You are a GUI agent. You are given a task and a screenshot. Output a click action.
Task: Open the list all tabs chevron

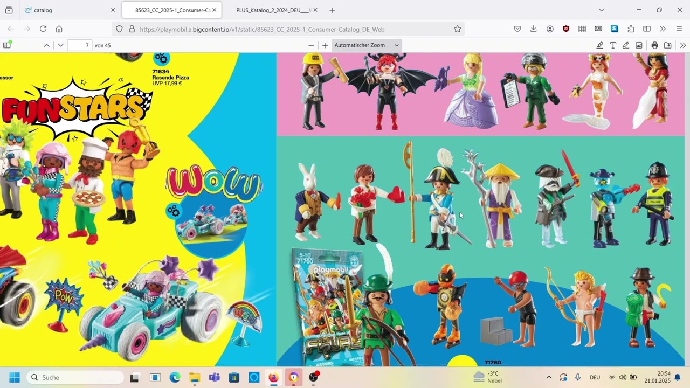(602, 10)
